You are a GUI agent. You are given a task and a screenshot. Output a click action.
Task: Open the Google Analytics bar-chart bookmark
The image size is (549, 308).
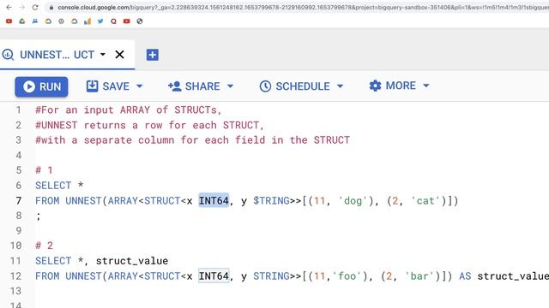pyautogui.click(x=87, y=21)
